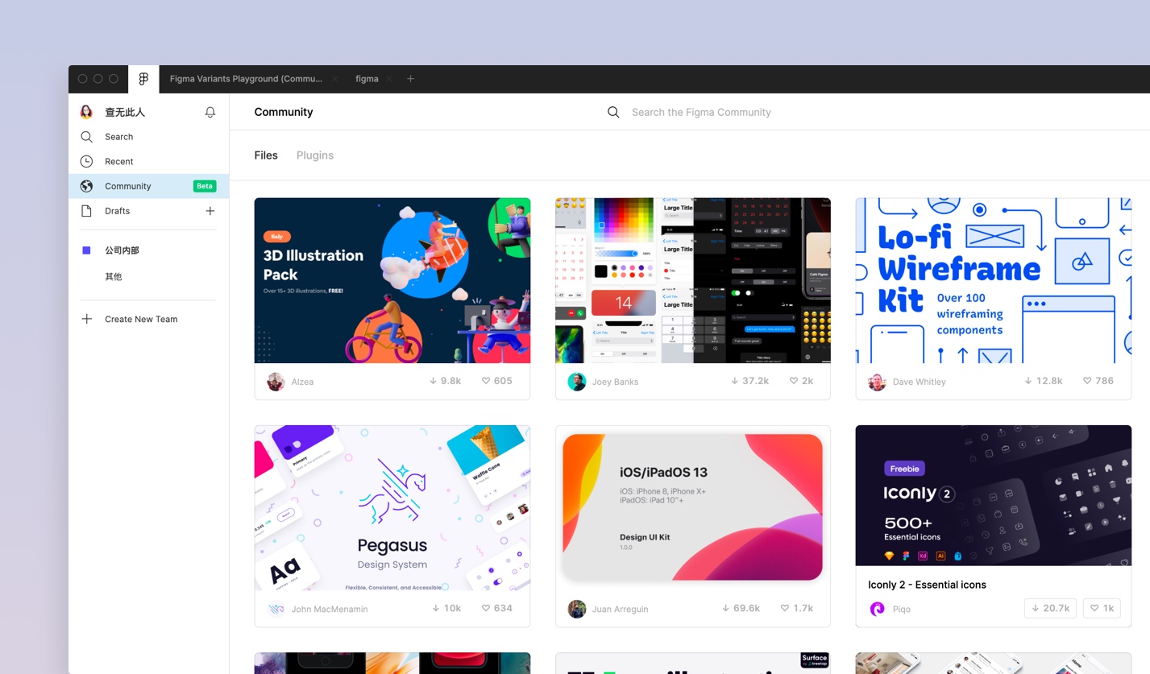Click John MacMenamin's avatar icon
The image size is (1150, 674).
(276, 609)
